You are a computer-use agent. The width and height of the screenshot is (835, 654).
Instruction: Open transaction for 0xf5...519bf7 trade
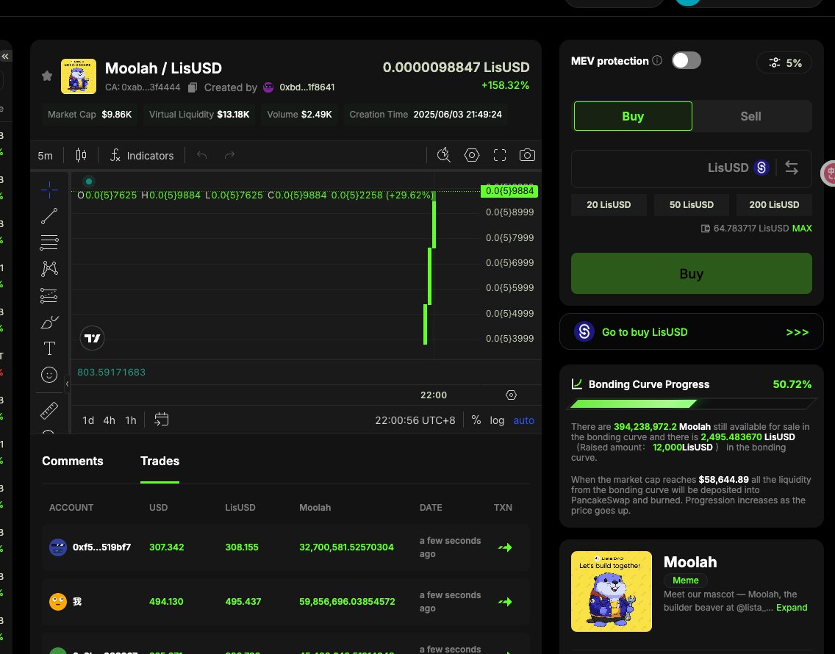pyautogui.click(x=505, y=547)
